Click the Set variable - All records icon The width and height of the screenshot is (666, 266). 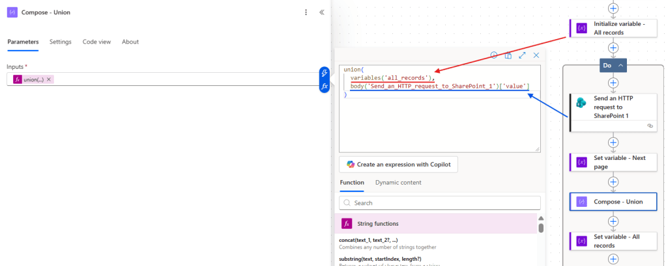click(581, 241)
